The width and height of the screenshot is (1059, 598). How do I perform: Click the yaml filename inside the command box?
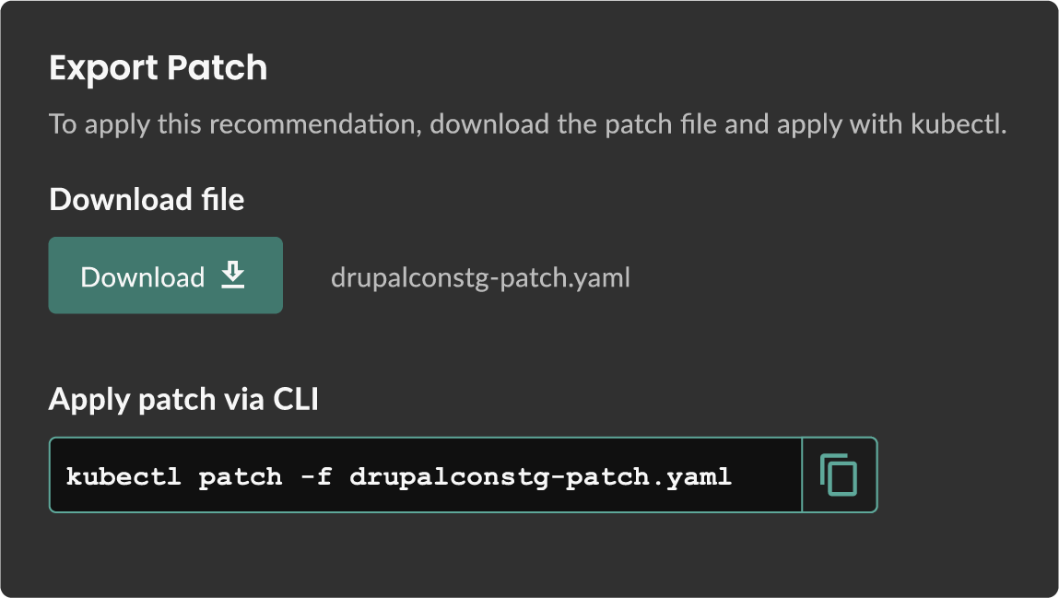(540, 476)
